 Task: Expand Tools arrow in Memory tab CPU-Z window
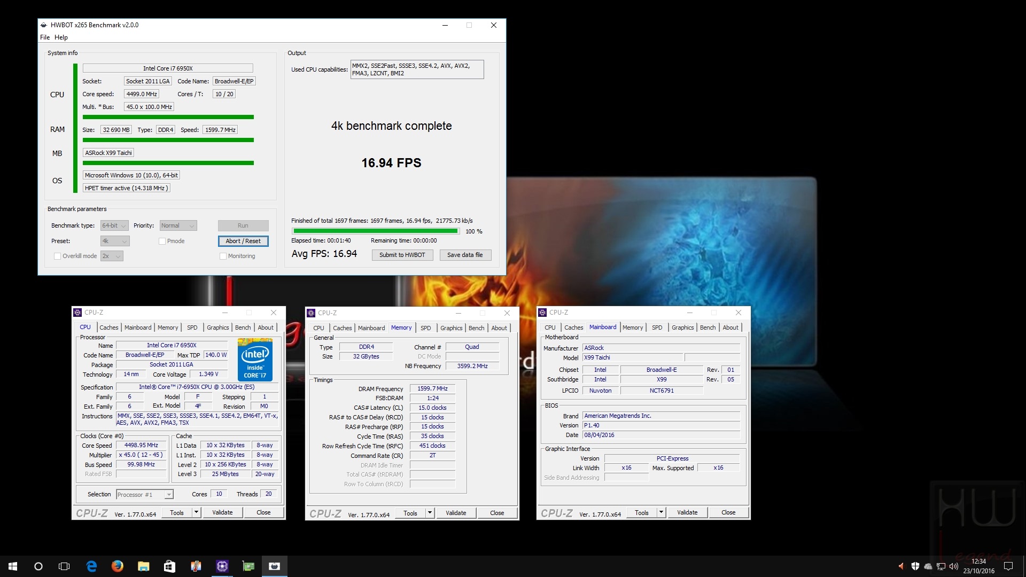430,513
